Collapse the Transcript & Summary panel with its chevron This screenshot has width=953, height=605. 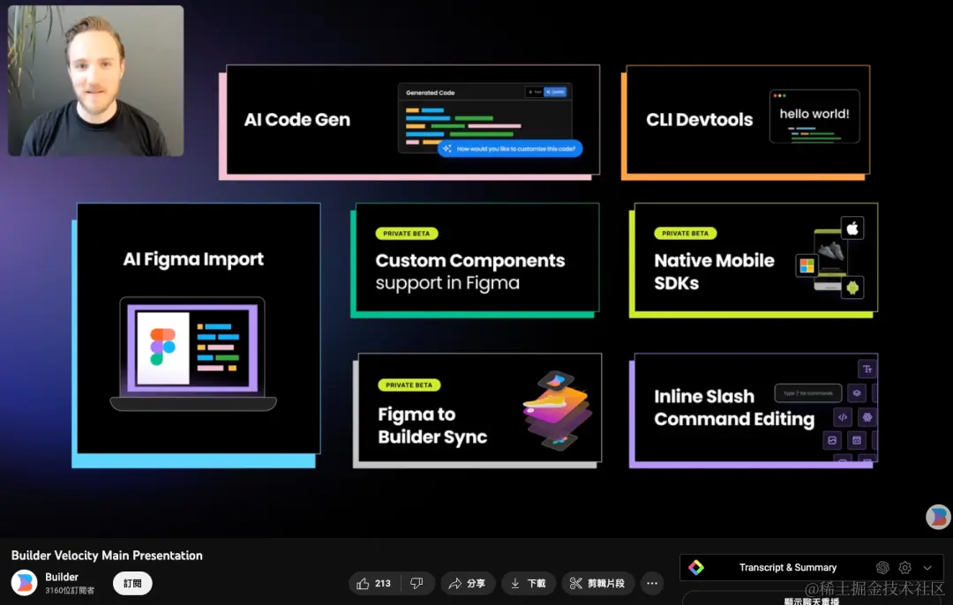click(927, 567)
